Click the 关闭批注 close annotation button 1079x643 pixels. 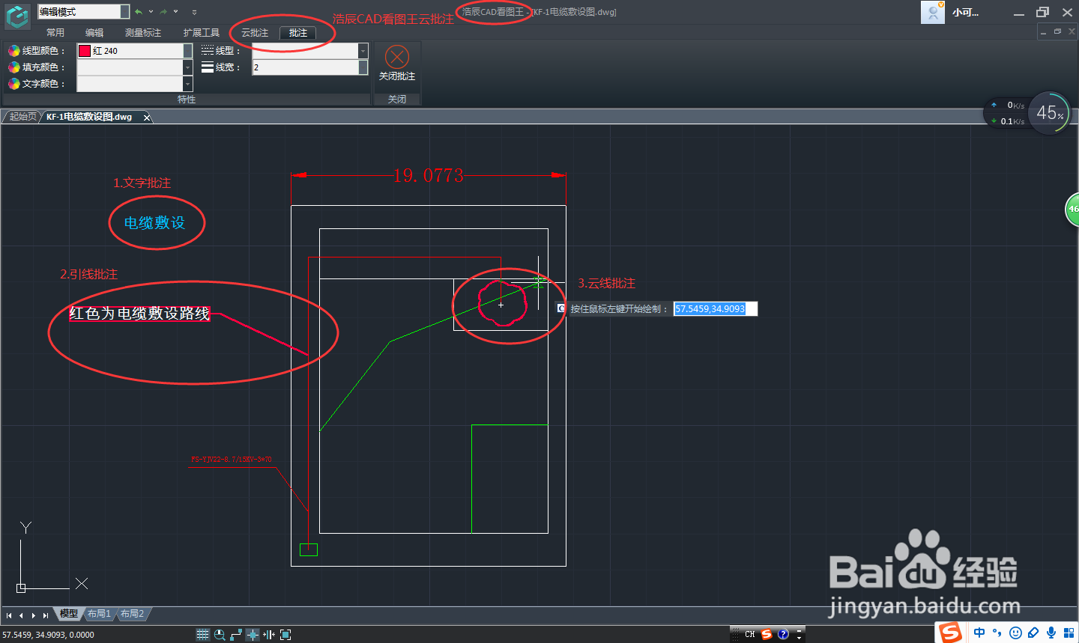pos(396,64)
